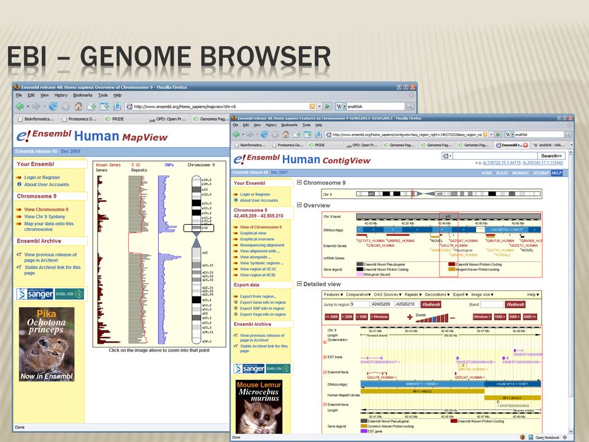
Task: Toggle Conservation track expander box
Action: pos(325,343)
